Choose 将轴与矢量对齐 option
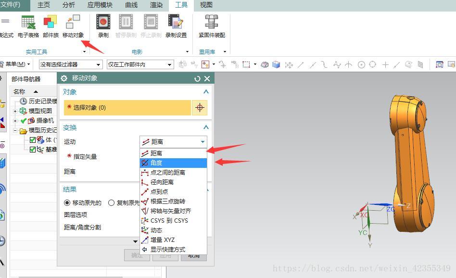This screenshot has height=278, width=456. (173, 211)
